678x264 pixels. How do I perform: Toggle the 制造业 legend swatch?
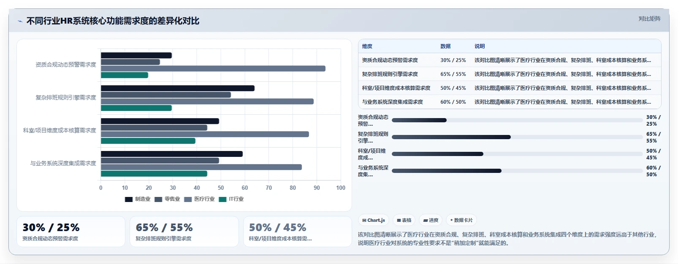[x=129, y=199]
